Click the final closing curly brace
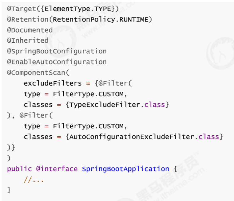Viewport: 234px width, 201px height. coord(9,190)
